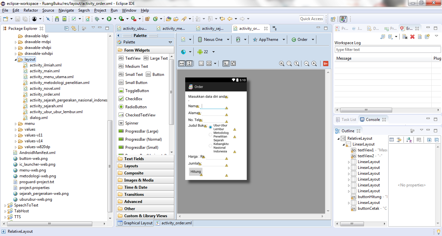Expand the Text Fields palette section
The image size is (442, 236).
145,159
